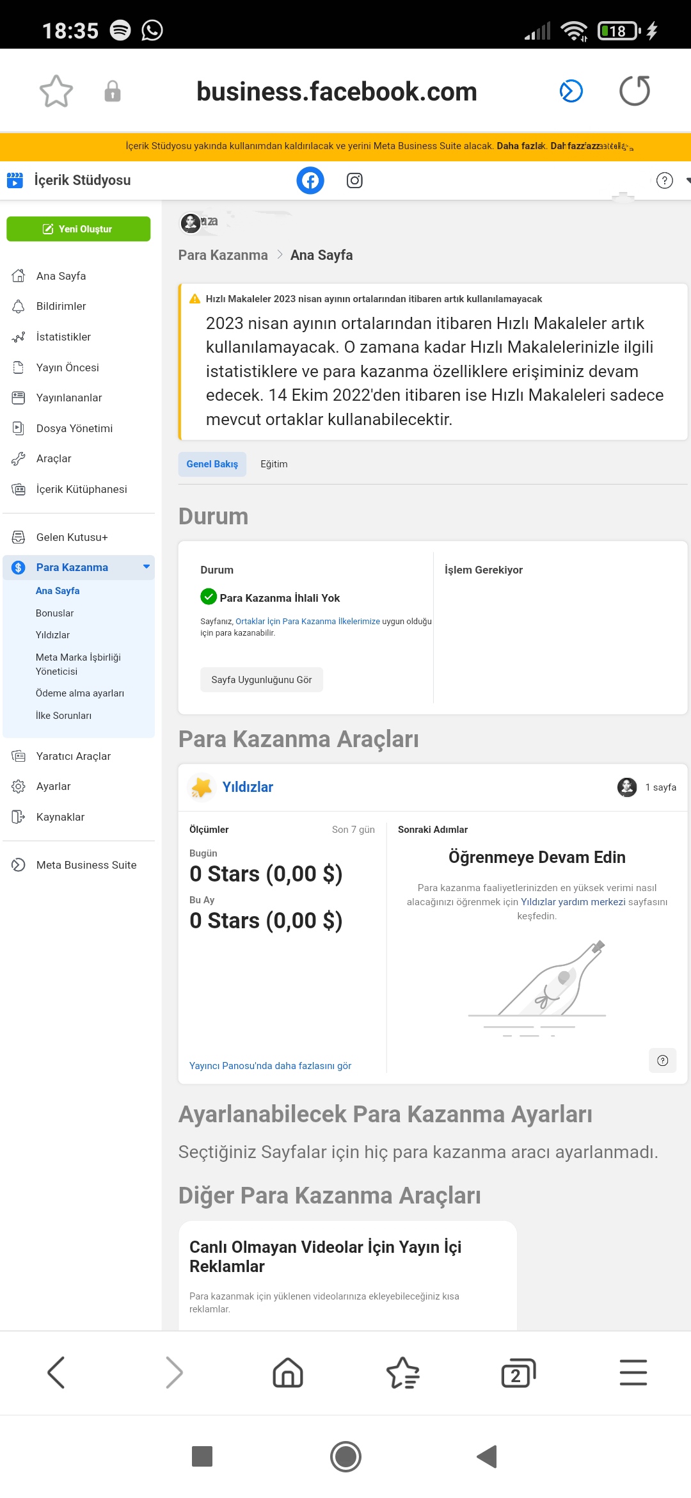Open Araçlar wrench icon in sidebar
Image resolution: width=691 pixels, height=1498 pixels.
pos(19,458)
